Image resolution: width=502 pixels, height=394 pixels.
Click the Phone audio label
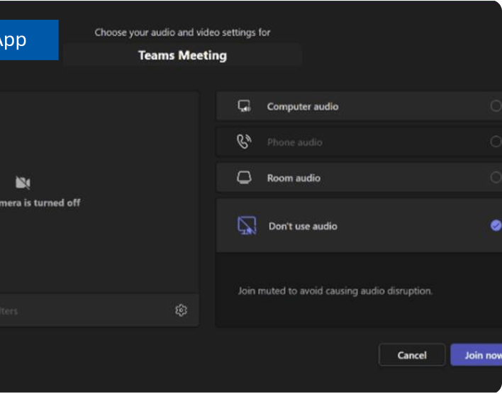pyautogui.click(x=294, y=142)
